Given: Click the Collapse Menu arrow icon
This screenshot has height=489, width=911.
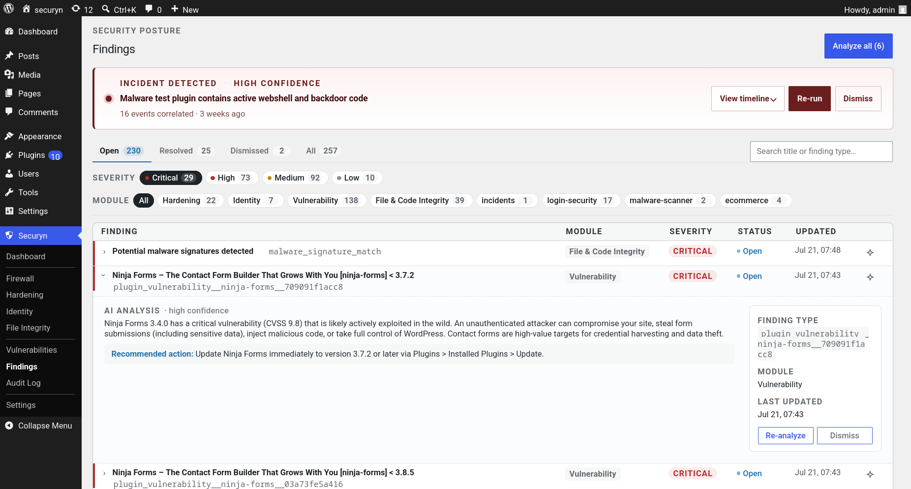Looking at the screenshot, I should point(9,426).
